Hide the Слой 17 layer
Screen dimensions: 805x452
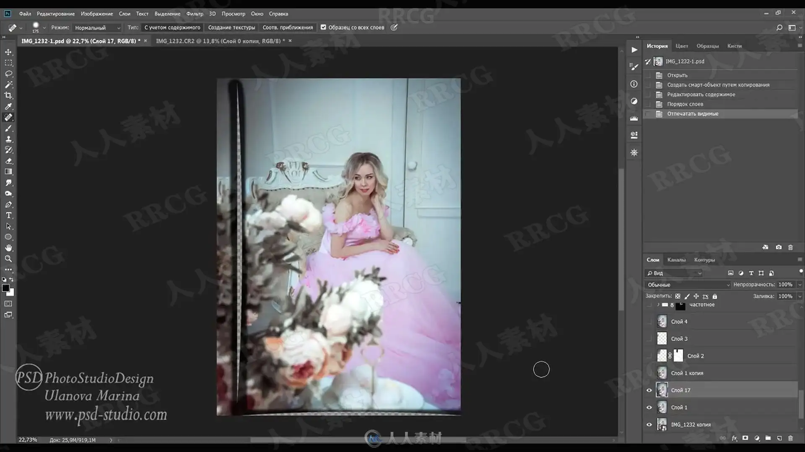pos(649,390)
